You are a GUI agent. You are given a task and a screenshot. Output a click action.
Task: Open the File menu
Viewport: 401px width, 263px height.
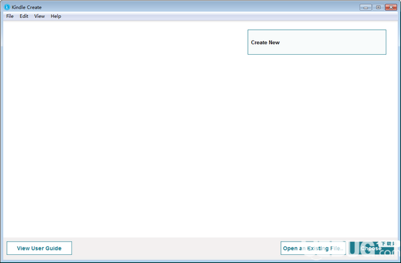(10, 16)
